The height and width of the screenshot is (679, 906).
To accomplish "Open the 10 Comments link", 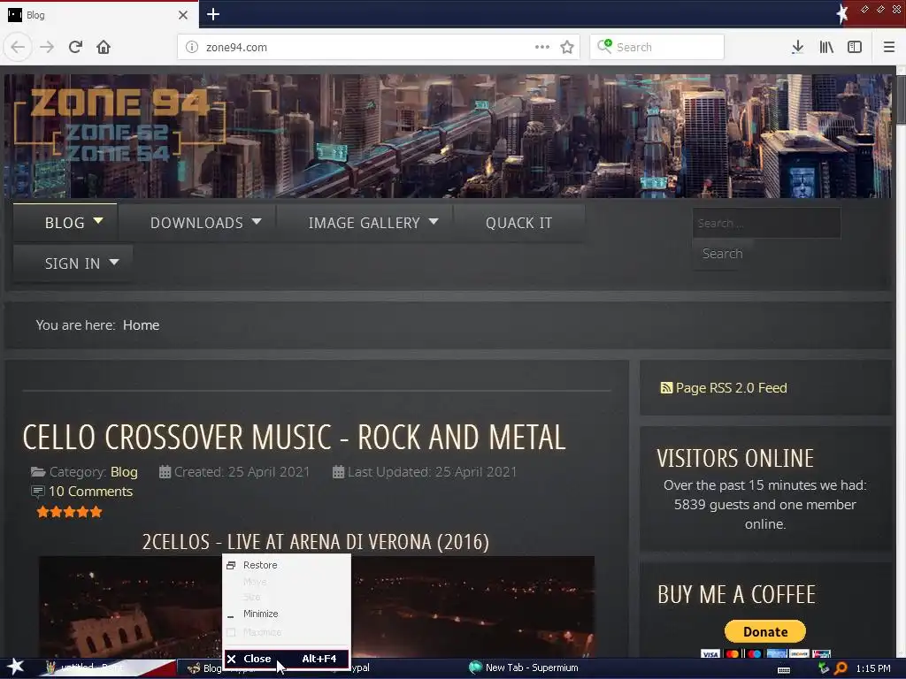I will click(x=91, y=492).
